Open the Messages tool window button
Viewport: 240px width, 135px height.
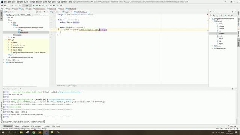pyautogui.click(x=36, y=126)
